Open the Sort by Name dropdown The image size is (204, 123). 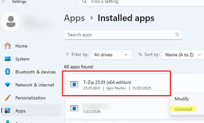pyautogui.click(x=183, y=55)
